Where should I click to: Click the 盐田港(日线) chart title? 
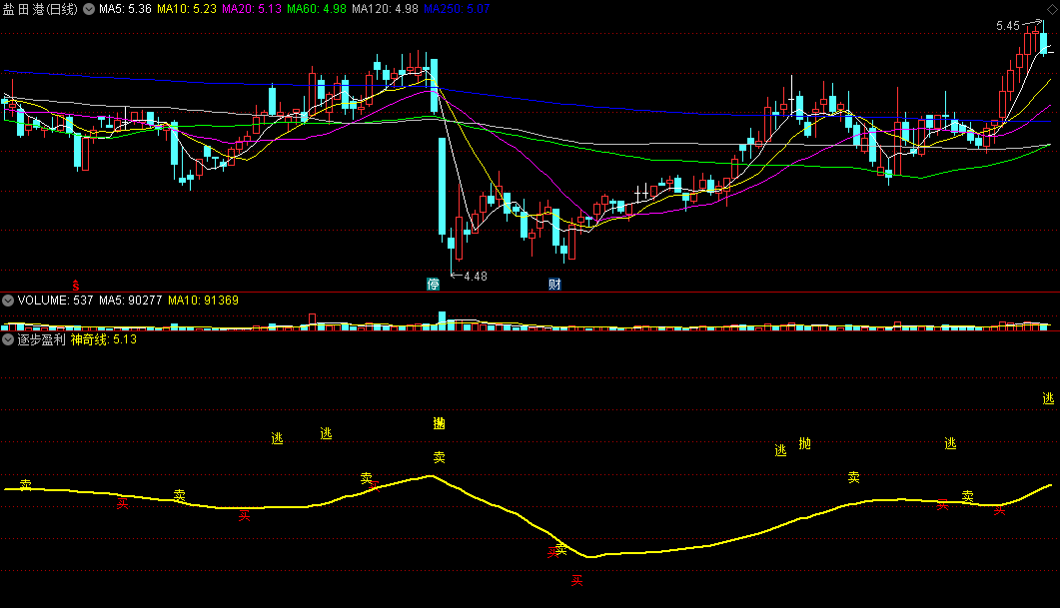coord(41,9)
